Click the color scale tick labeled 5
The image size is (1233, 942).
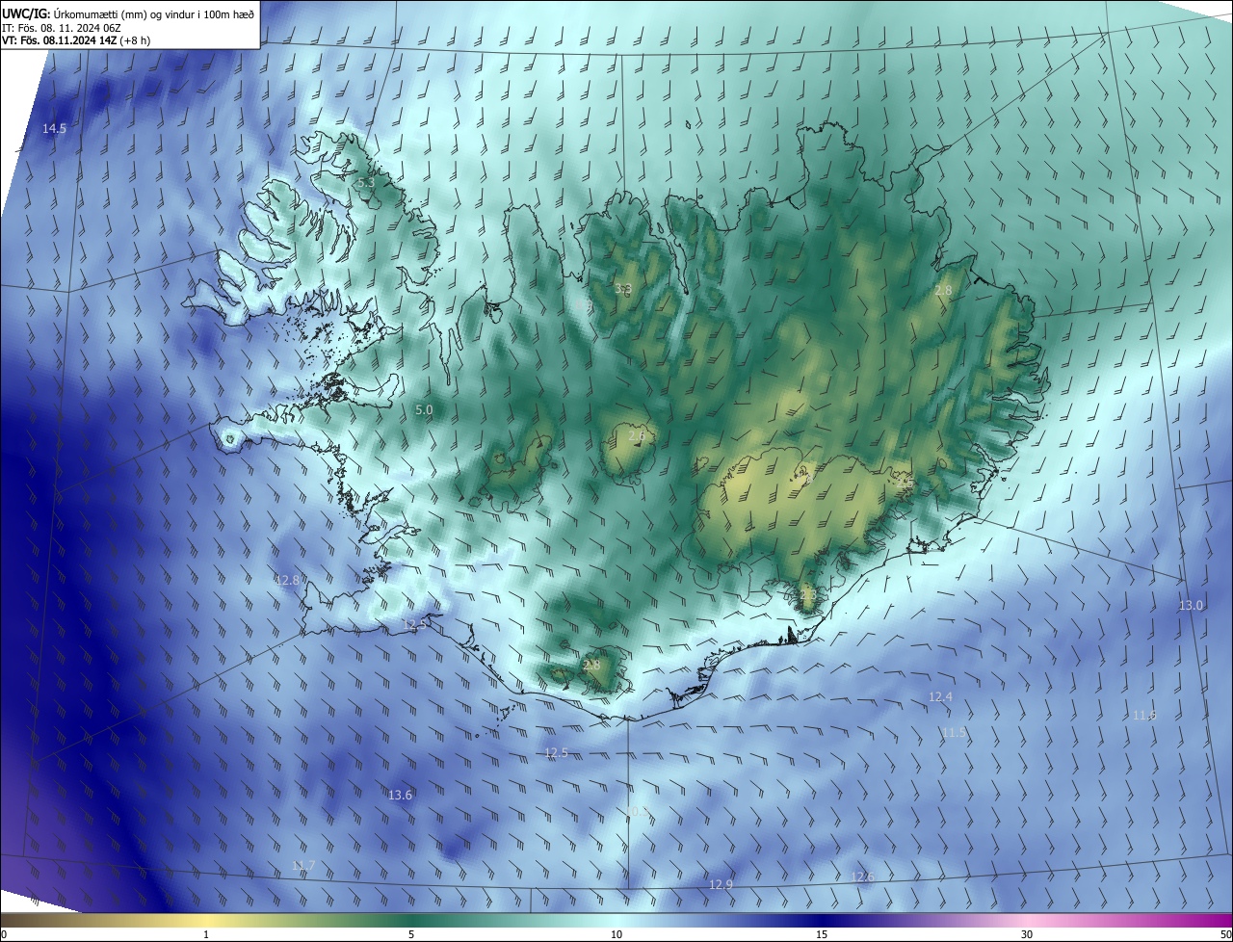click(411, 934)
